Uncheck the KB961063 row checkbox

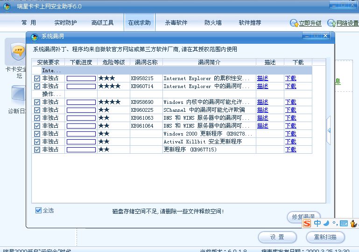37,118
